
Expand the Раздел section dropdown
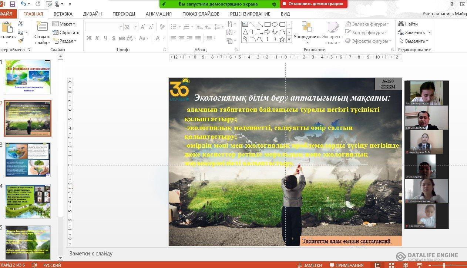pos(68,41)
